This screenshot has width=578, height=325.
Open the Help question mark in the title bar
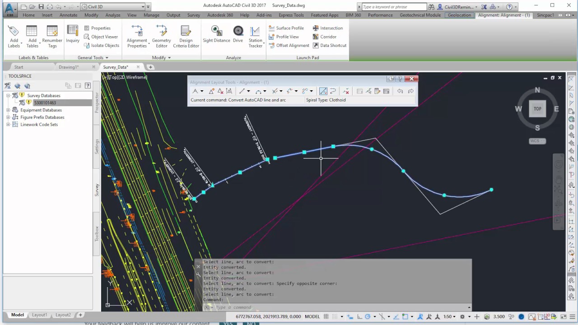pos(509,7)
